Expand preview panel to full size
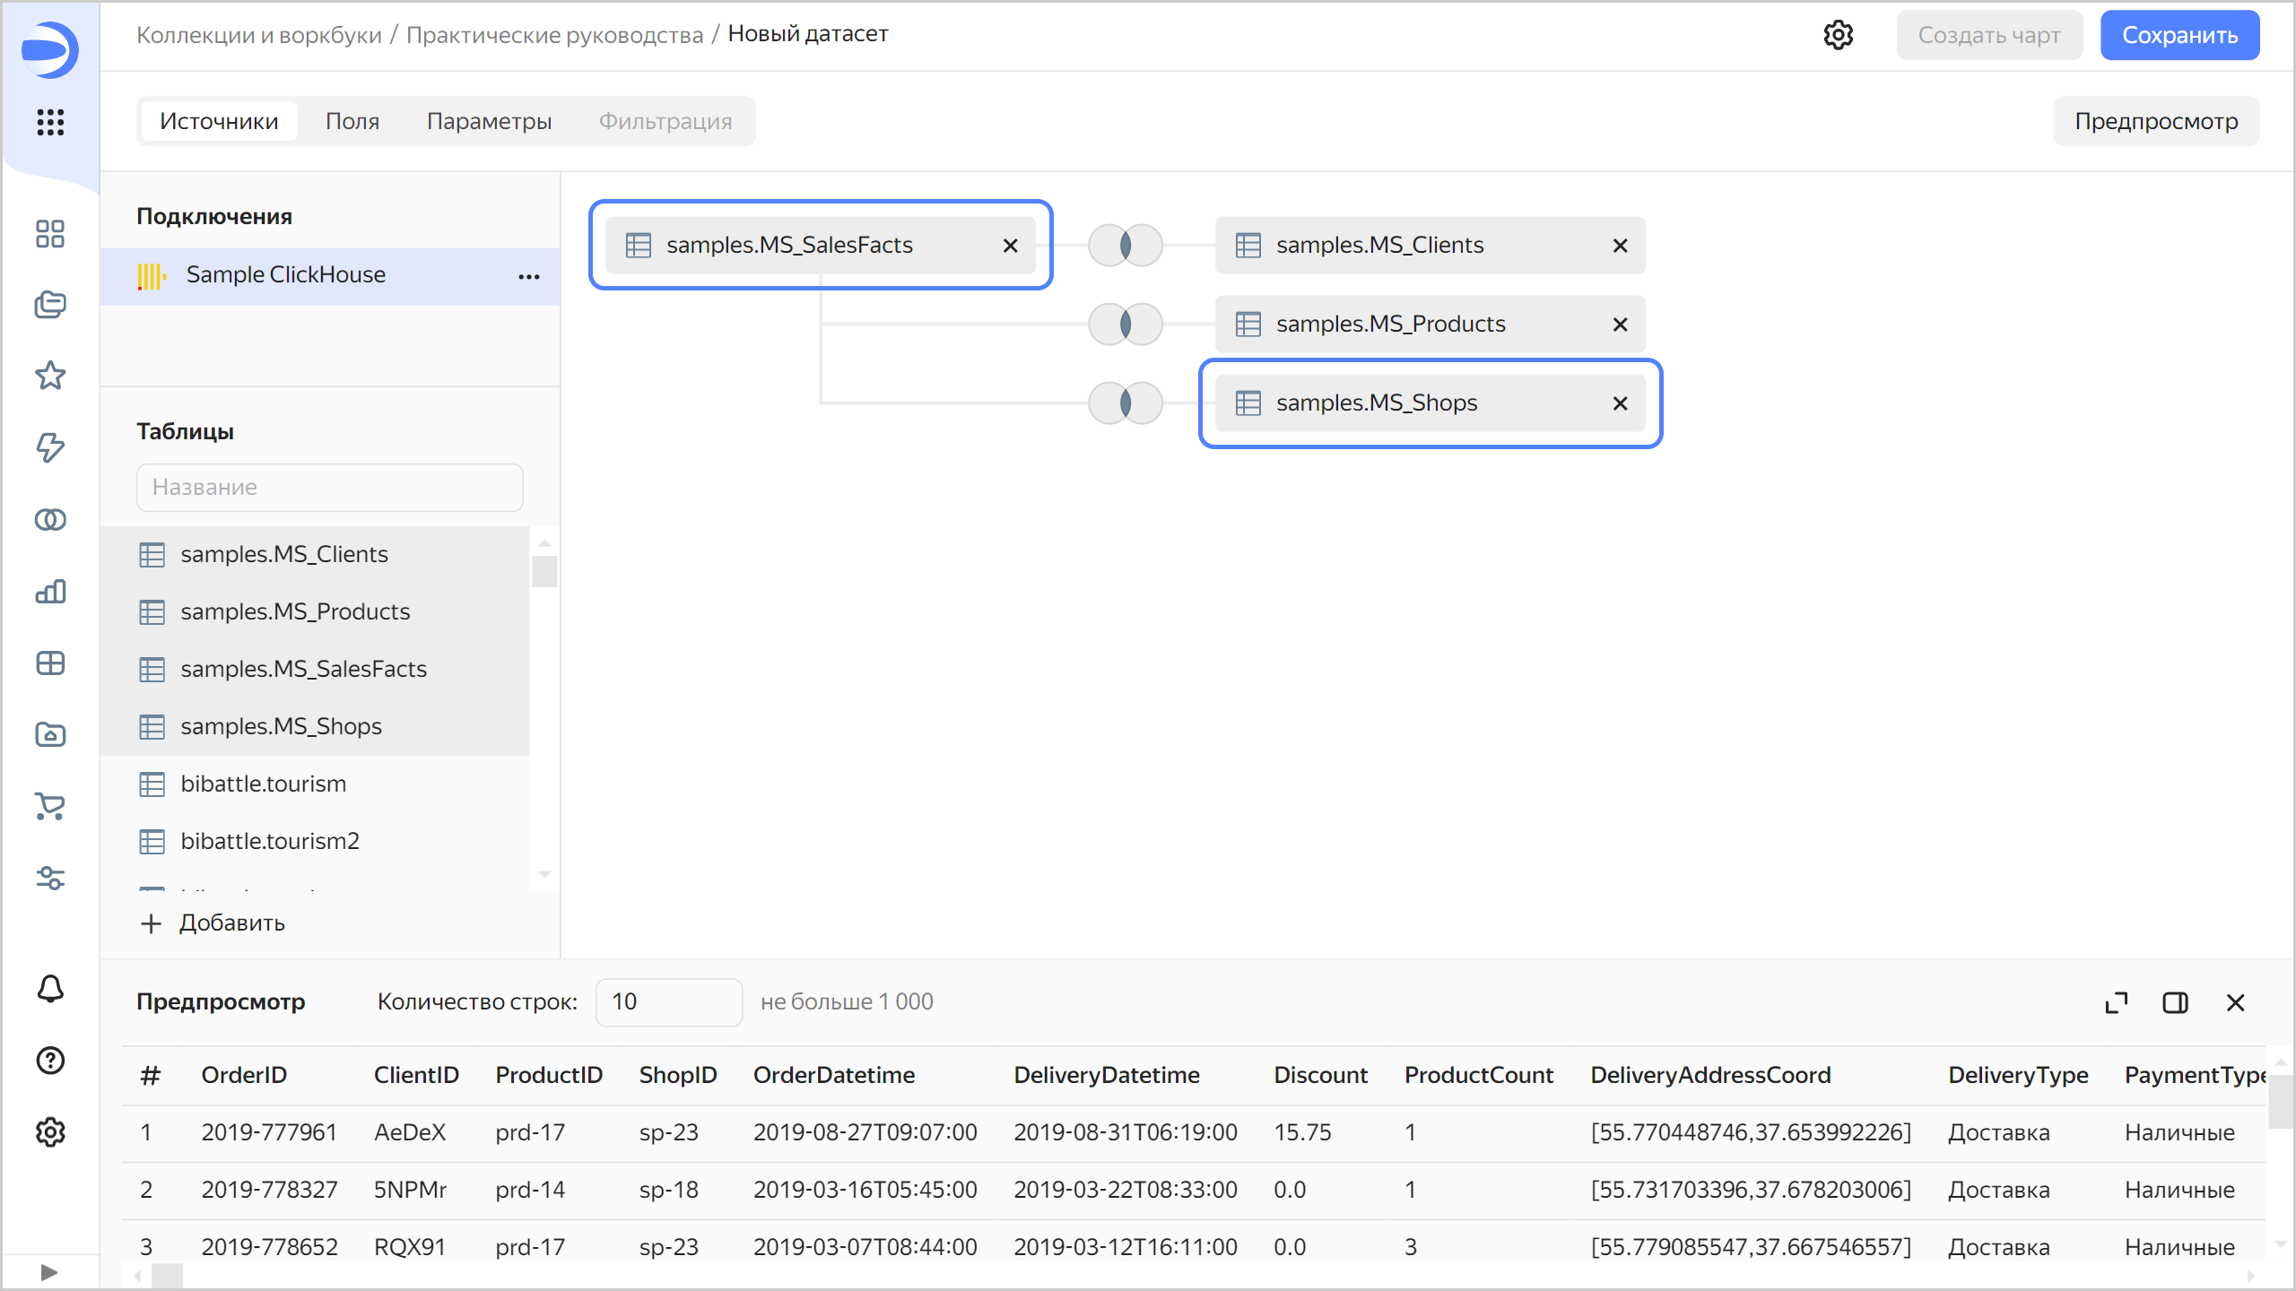This screenshot has width=2296, height=1291. point(2117,1002)
